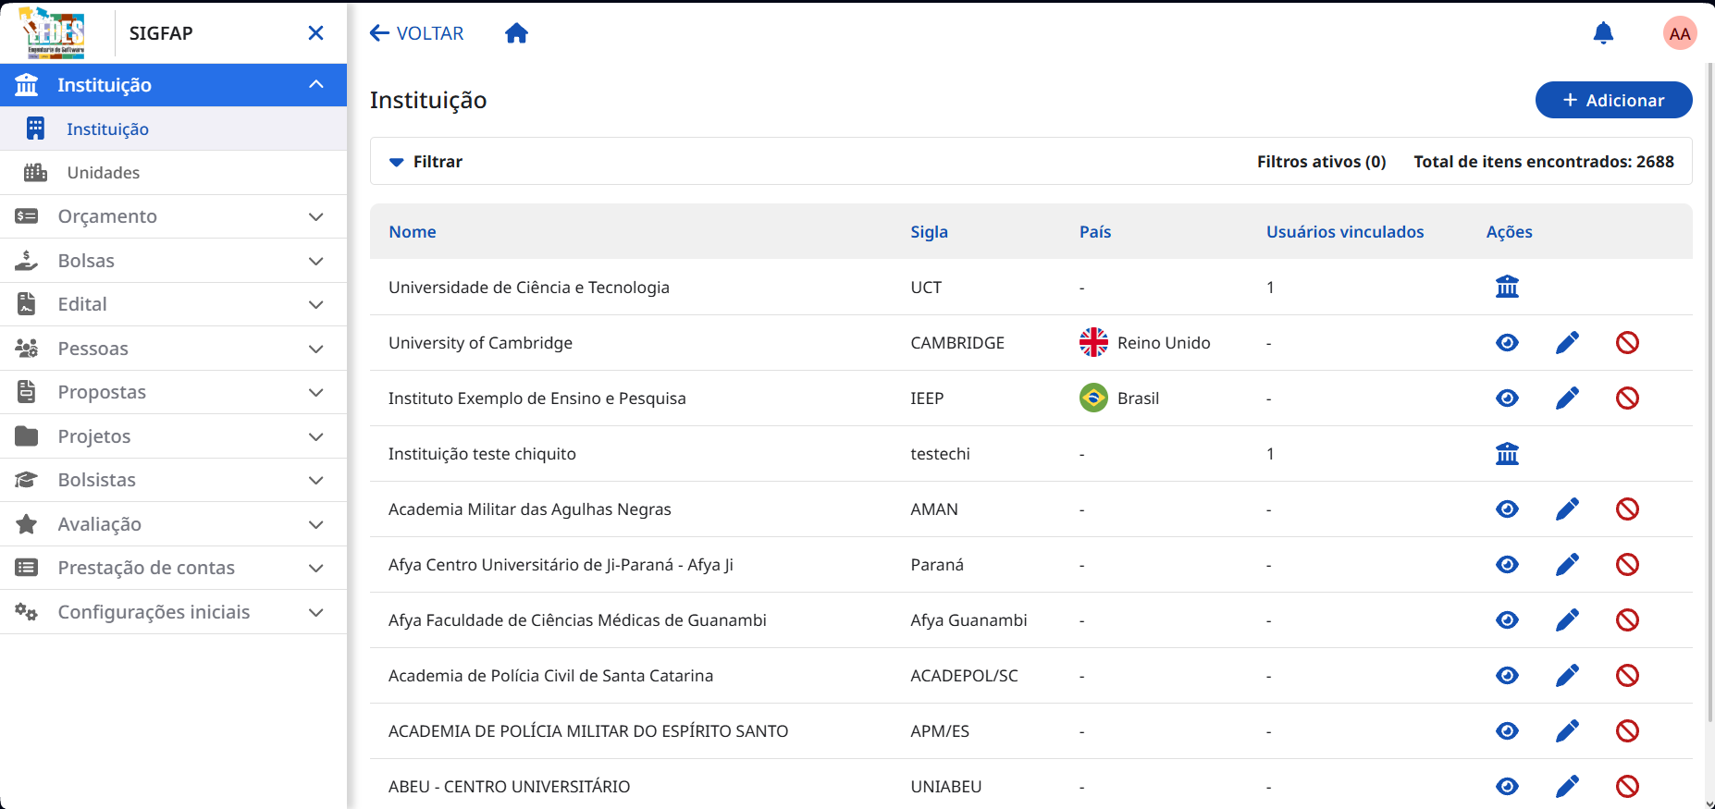Viewport: 1715px width, 809px height.
Task: Open the AA user avatar menu
Action: pos(1680,33)
